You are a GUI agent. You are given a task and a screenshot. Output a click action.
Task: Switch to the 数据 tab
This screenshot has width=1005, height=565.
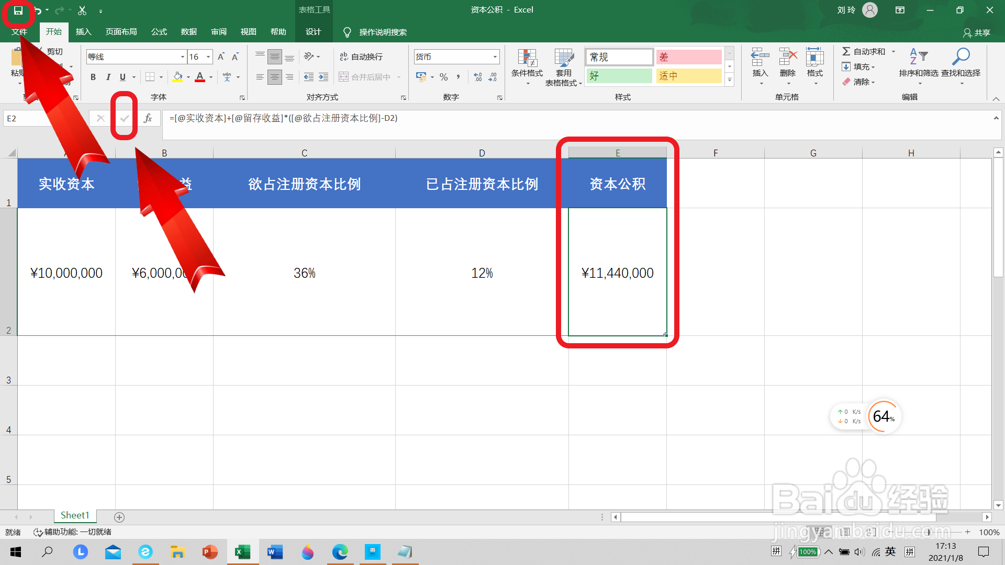(189, 32)
